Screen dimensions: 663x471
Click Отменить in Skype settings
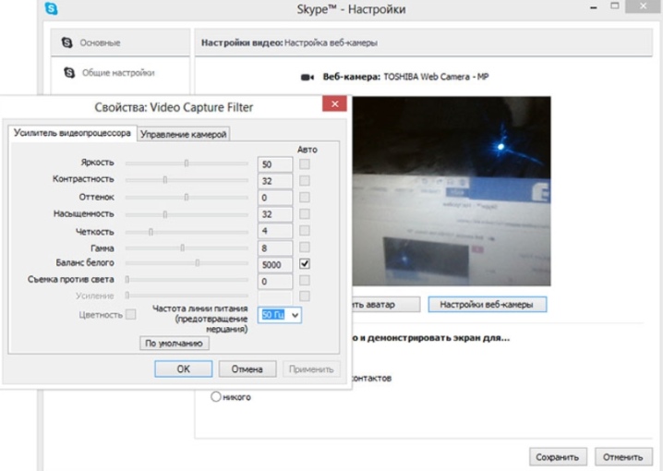click(x=623, y=456)
